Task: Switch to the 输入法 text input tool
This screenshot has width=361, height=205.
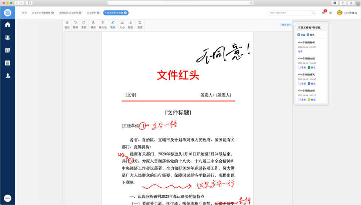Action: (x=103, y=24)
